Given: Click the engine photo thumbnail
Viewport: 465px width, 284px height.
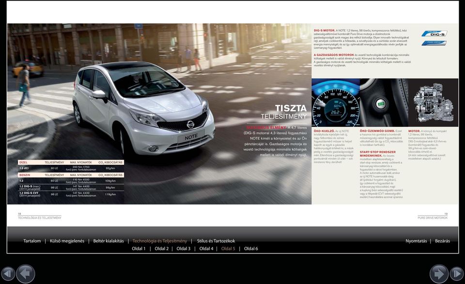Looking at the screenshot, I should pyautogui.click(x=433, y=103).
